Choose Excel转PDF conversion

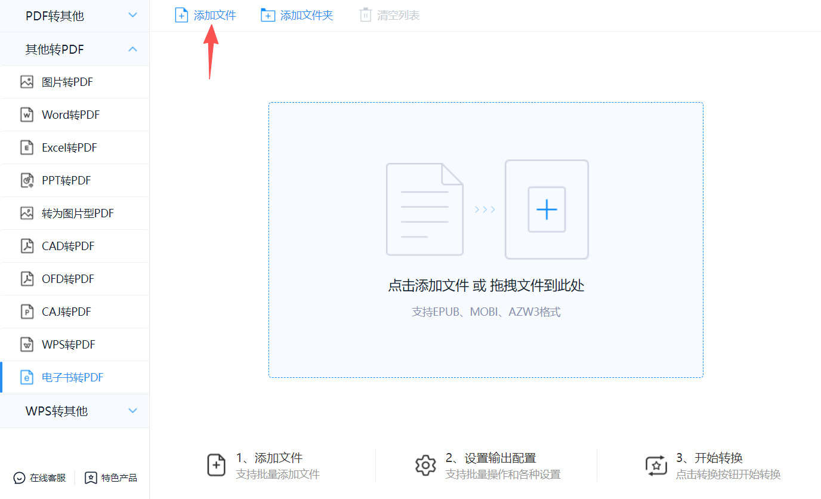pos(75,148)
